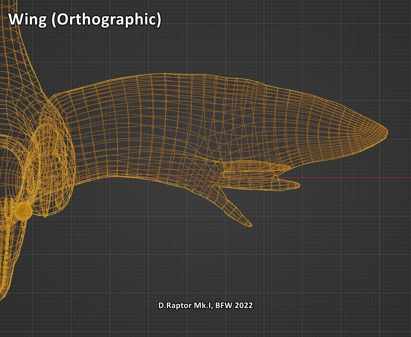The image size is (411, 337).
Task: Click the "D.Raptor Mk.I, BFW 2022" caption
Action: 205,305
